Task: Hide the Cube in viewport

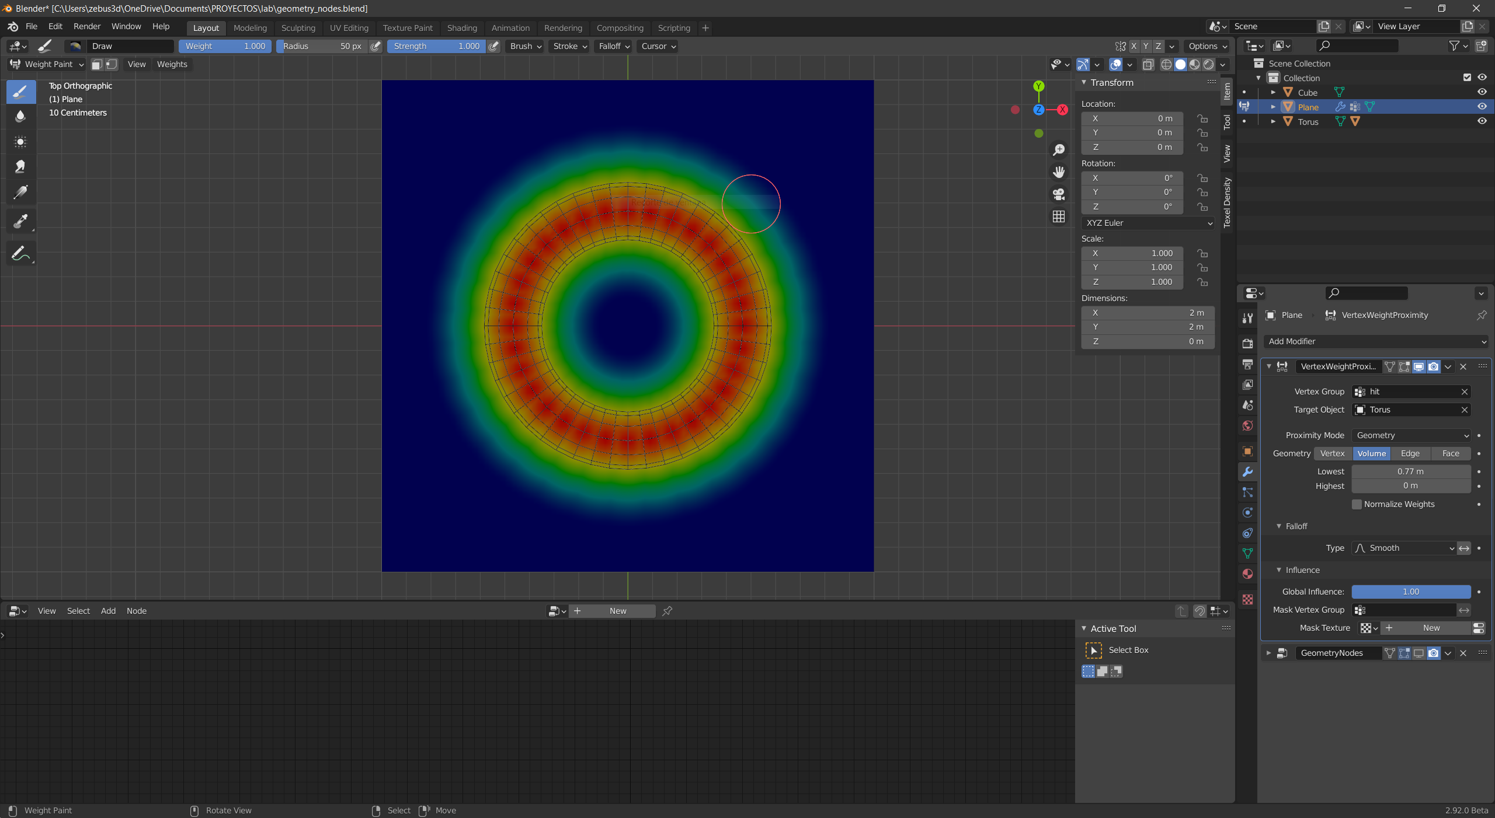Action: (x=1482, y=92)
